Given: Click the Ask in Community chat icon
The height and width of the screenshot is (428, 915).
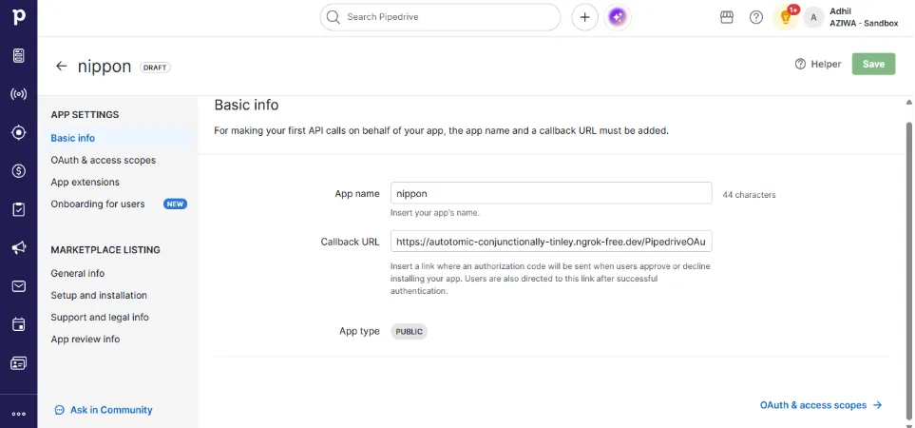Looking at the screenshot, I should pyautogui.click(x=59, y=410).
